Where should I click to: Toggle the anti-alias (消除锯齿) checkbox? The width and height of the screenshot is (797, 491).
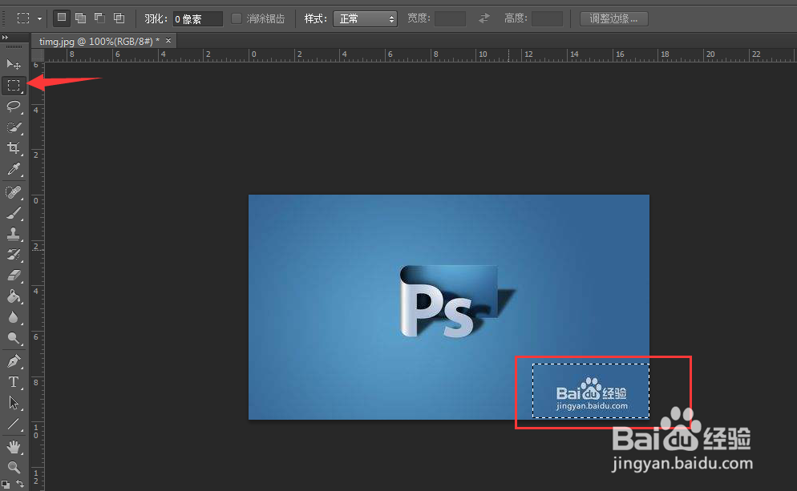237,18
